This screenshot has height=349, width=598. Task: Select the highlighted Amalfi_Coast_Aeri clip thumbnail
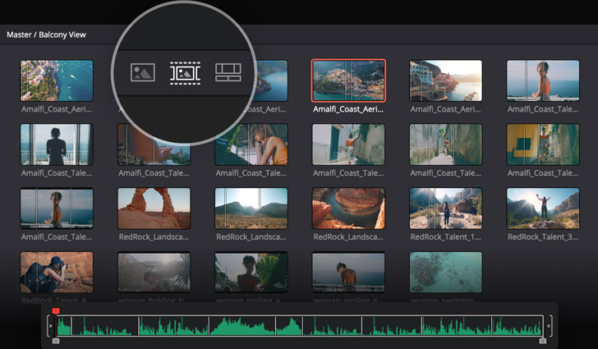pyautogui.click(x=348, y=80)
